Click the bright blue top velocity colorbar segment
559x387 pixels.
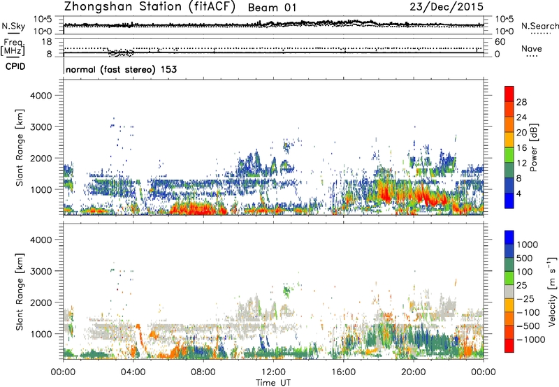(509, 238)
